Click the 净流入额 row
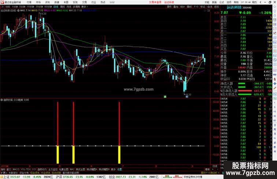Viewport: 277px width, 179px height. click(x=246, y=83)
